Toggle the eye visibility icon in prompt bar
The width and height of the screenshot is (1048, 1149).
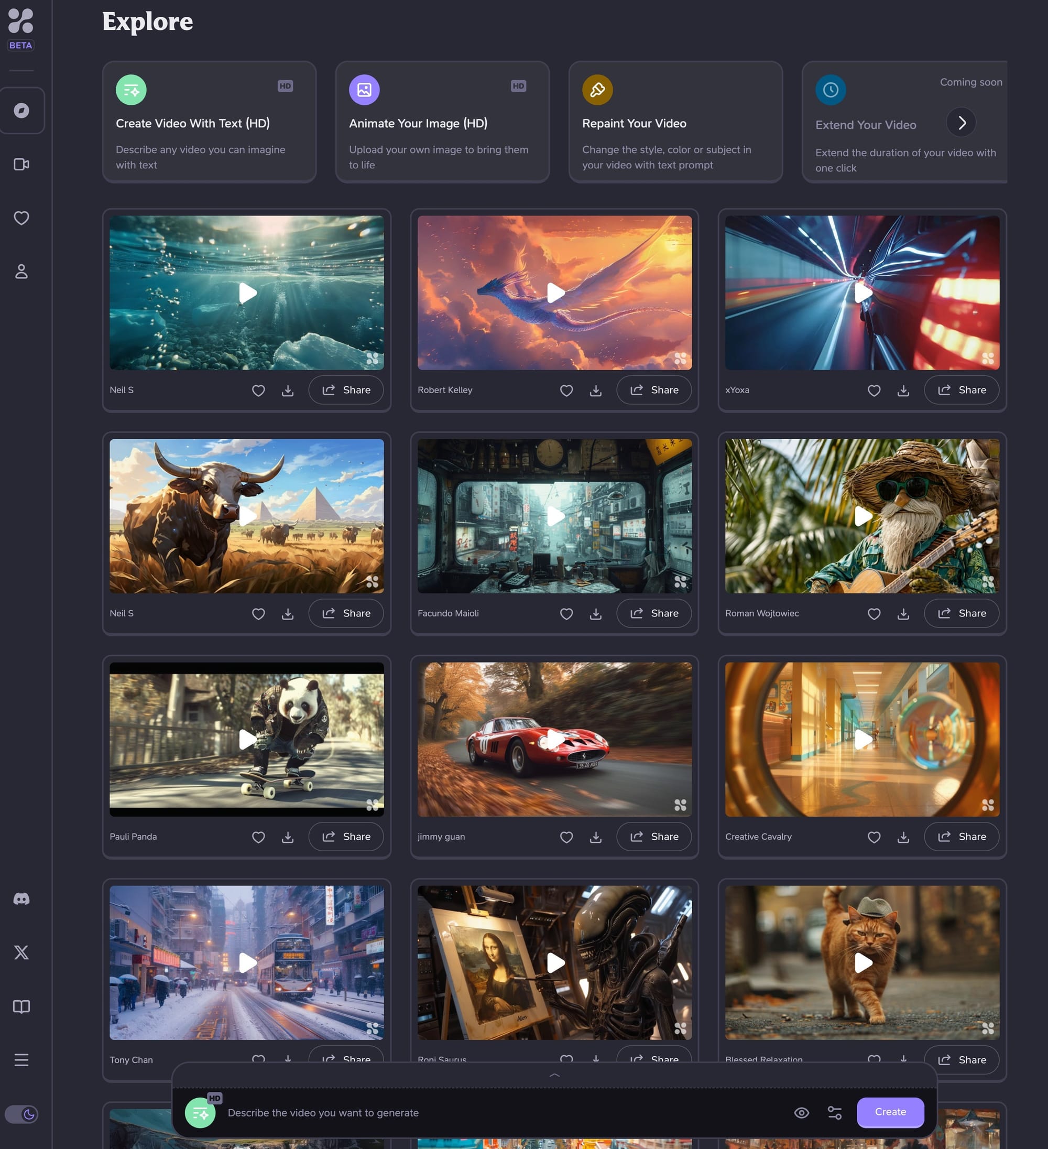pyautogui.click(x=801, y=1112)
